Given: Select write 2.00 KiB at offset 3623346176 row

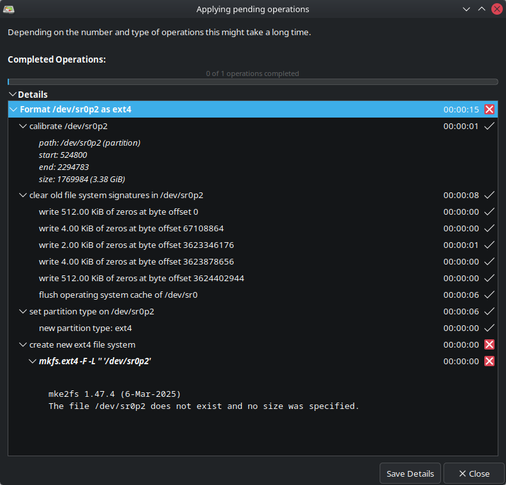Looking at the screenshot, I should pos(253,245).
